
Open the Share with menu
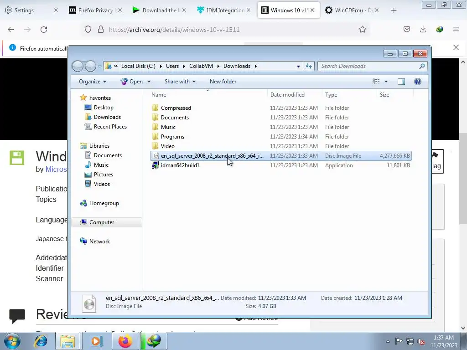tap(180, 82)
